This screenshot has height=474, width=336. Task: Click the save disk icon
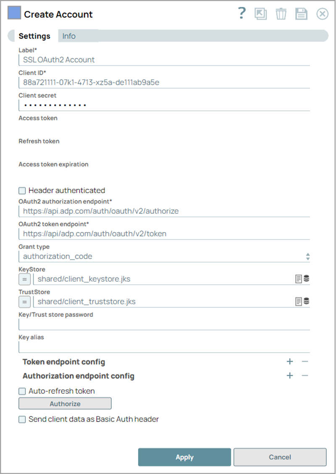pos(301,14)
